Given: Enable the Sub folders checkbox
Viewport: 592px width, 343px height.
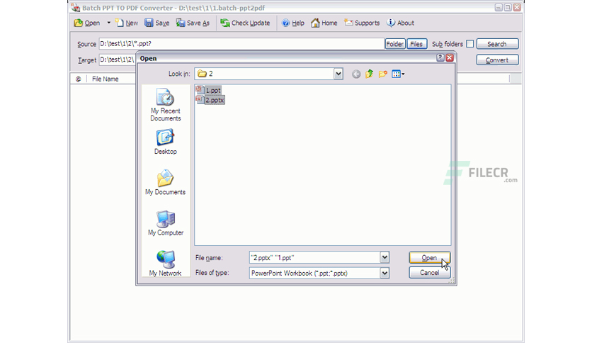Looking at the screenshot, I should point(469,44).
